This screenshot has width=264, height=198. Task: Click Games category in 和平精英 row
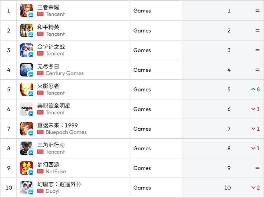pyautogui.click(x=142, y=30)
